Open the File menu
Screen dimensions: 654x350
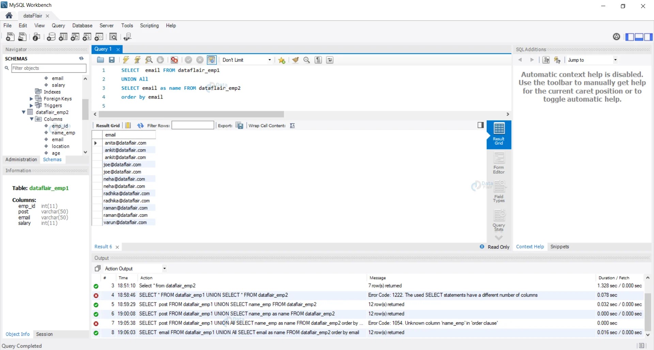[x=7, y=25]
